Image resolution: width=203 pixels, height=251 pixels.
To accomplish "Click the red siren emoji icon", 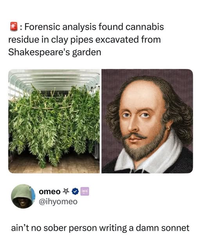I will tap(14, 27).
